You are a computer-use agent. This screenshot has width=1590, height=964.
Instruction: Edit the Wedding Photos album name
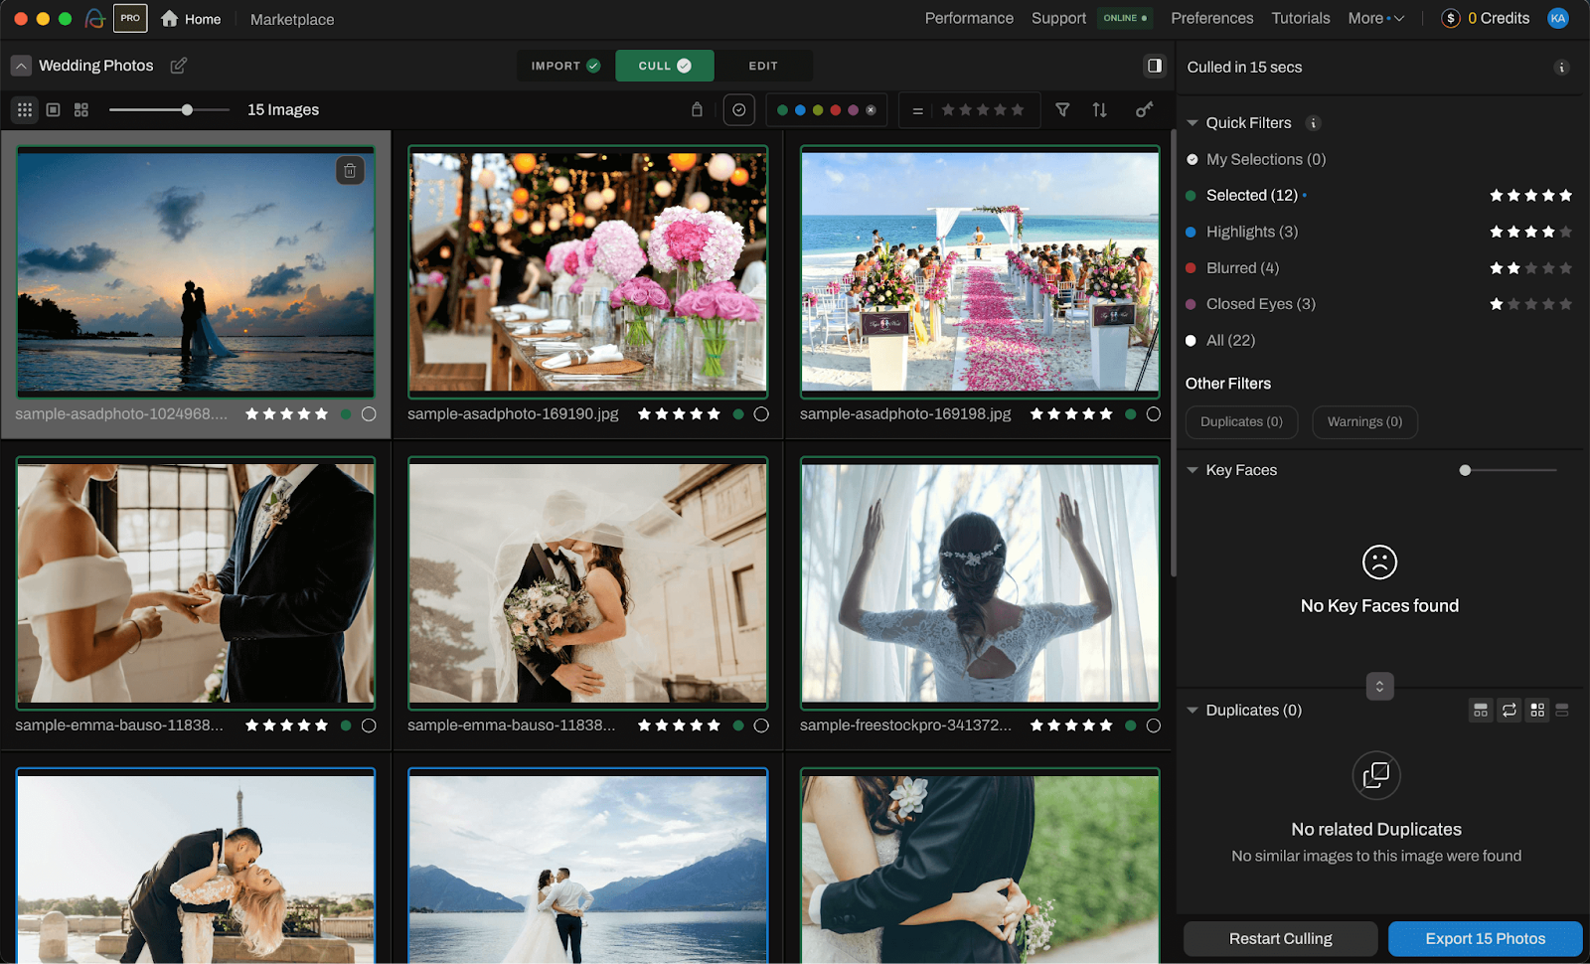point(179,66)
